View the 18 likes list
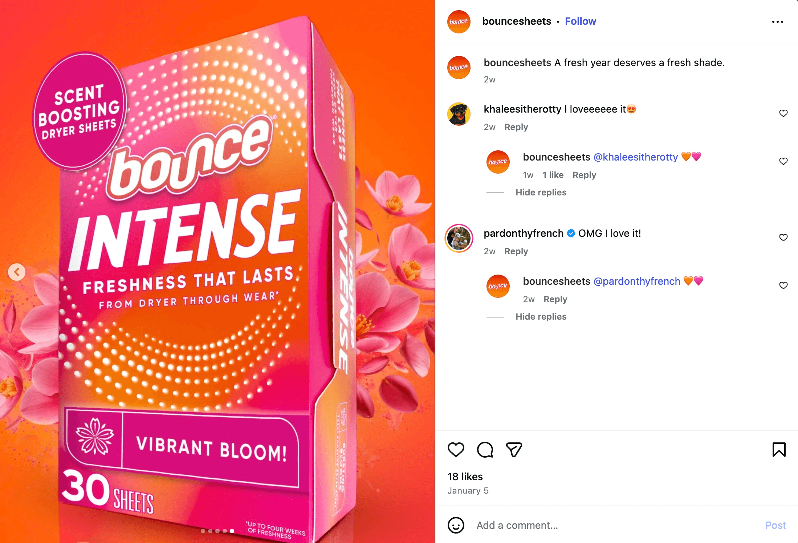 465,477
